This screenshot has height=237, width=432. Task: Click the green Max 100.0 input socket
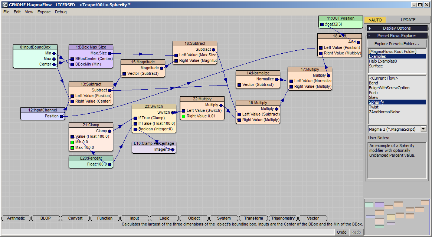pos(72,148)
